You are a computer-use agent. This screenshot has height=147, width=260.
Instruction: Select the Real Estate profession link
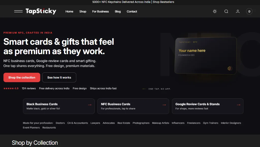tap(124, 123)
